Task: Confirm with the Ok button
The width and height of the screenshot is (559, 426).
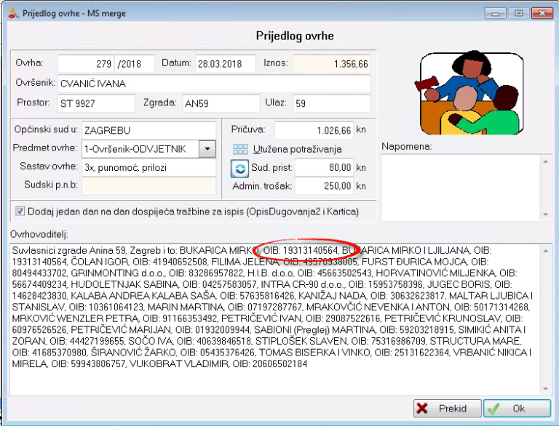Action: click(512, 409)
